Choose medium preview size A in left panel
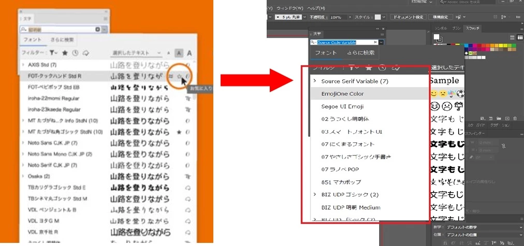 [x=179, y=53]
